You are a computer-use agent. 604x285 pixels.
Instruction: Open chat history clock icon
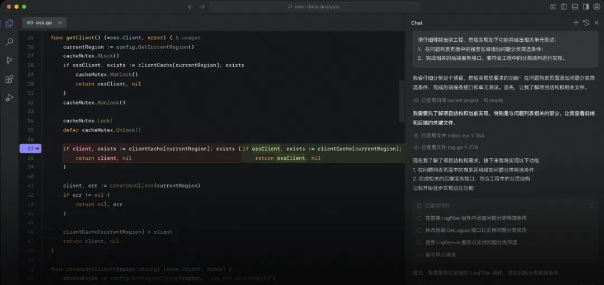[x=586, y=23]
